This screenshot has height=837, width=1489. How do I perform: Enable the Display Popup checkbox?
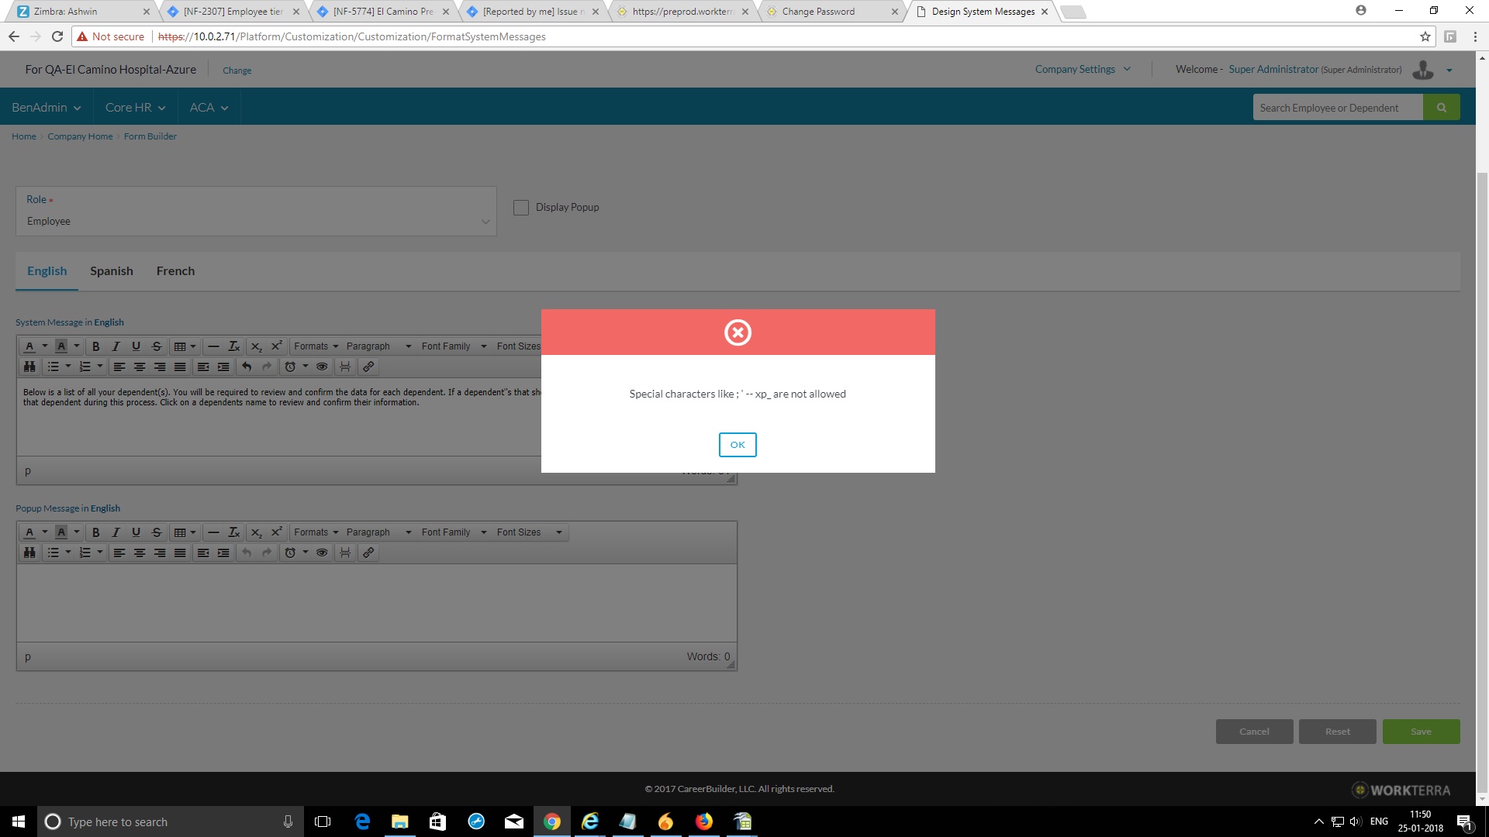[521, 208]
